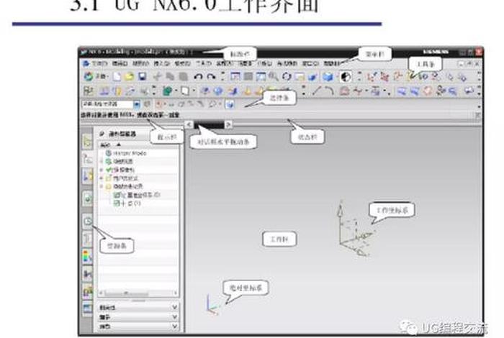
Task: Click the Arc tool icon in second toolbar row
Action: tap(329, 91)
